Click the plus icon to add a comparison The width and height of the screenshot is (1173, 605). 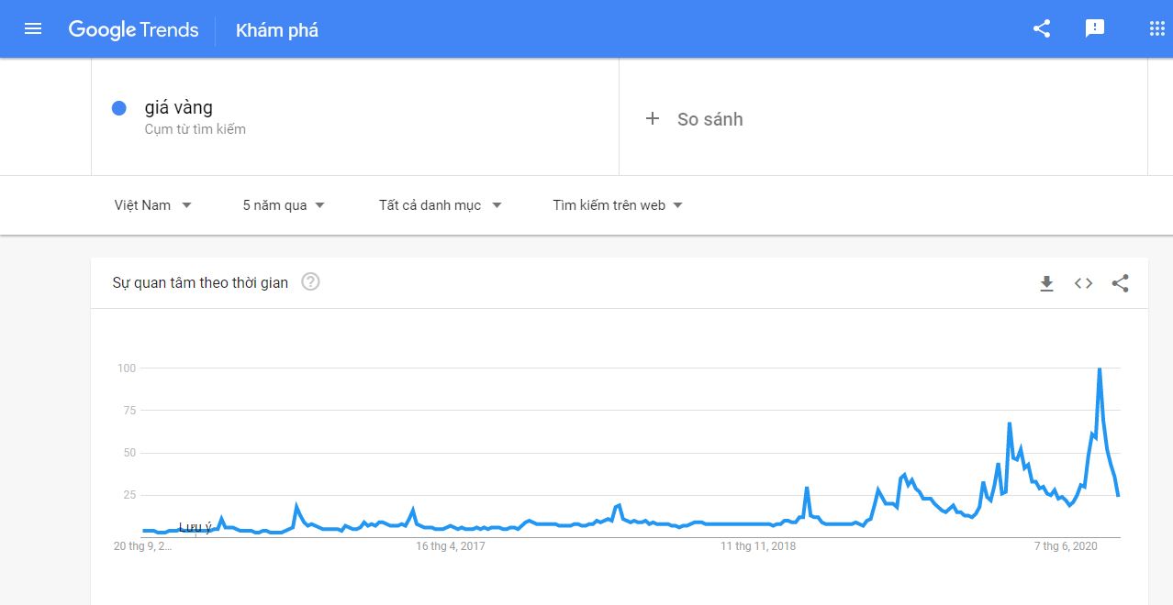653,118
